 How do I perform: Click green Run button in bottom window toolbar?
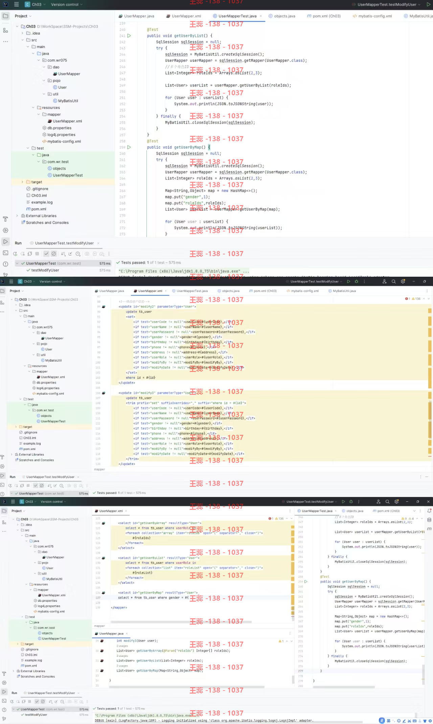tap(343, 502)
